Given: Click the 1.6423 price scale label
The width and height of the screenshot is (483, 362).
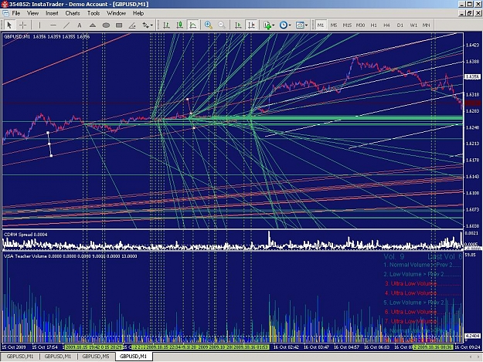Looking at the screenshot, I should [x=472, y=46].
